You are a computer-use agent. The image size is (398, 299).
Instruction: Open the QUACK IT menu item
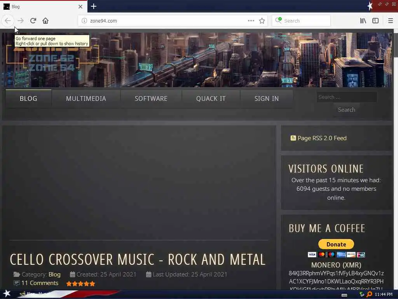point(211,98)
